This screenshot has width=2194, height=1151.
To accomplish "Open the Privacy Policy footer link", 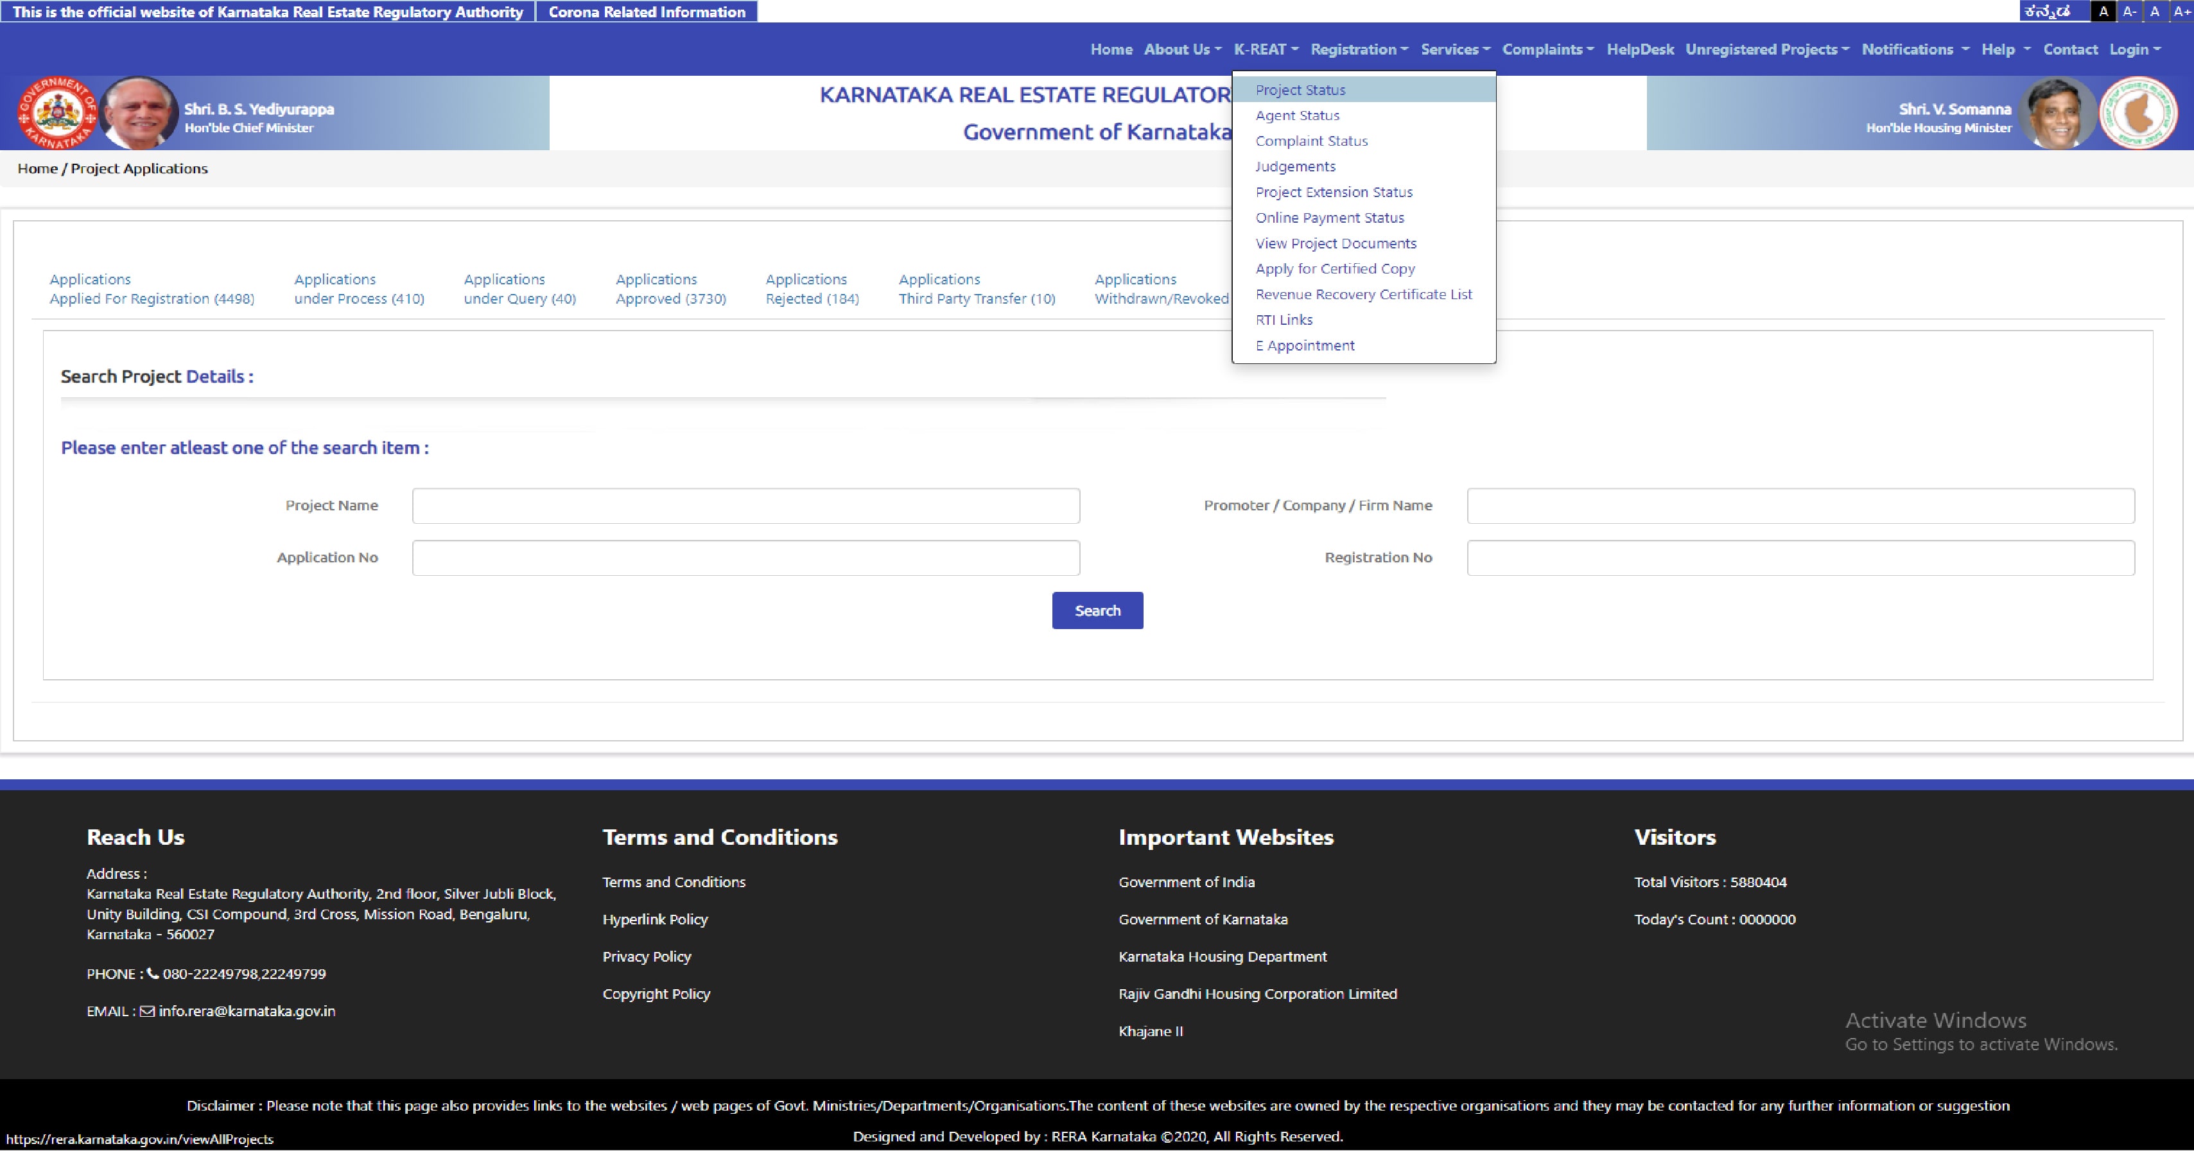I will [x=647, y=957].
